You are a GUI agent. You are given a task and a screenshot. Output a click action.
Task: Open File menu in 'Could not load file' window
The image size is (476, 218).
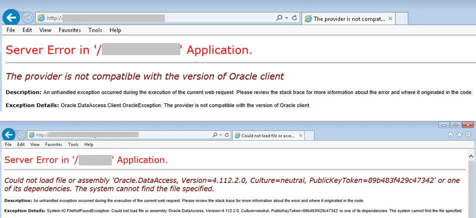click(8, 144)
